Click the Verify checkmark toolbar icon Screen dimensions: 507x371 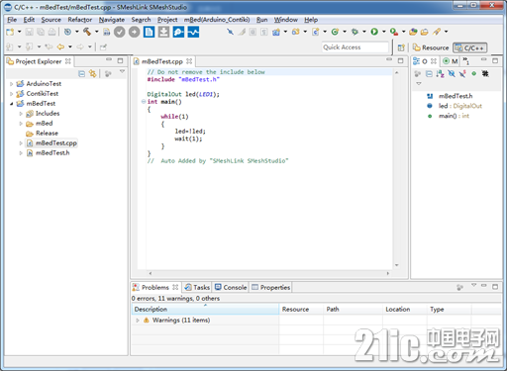click(120, 32)
